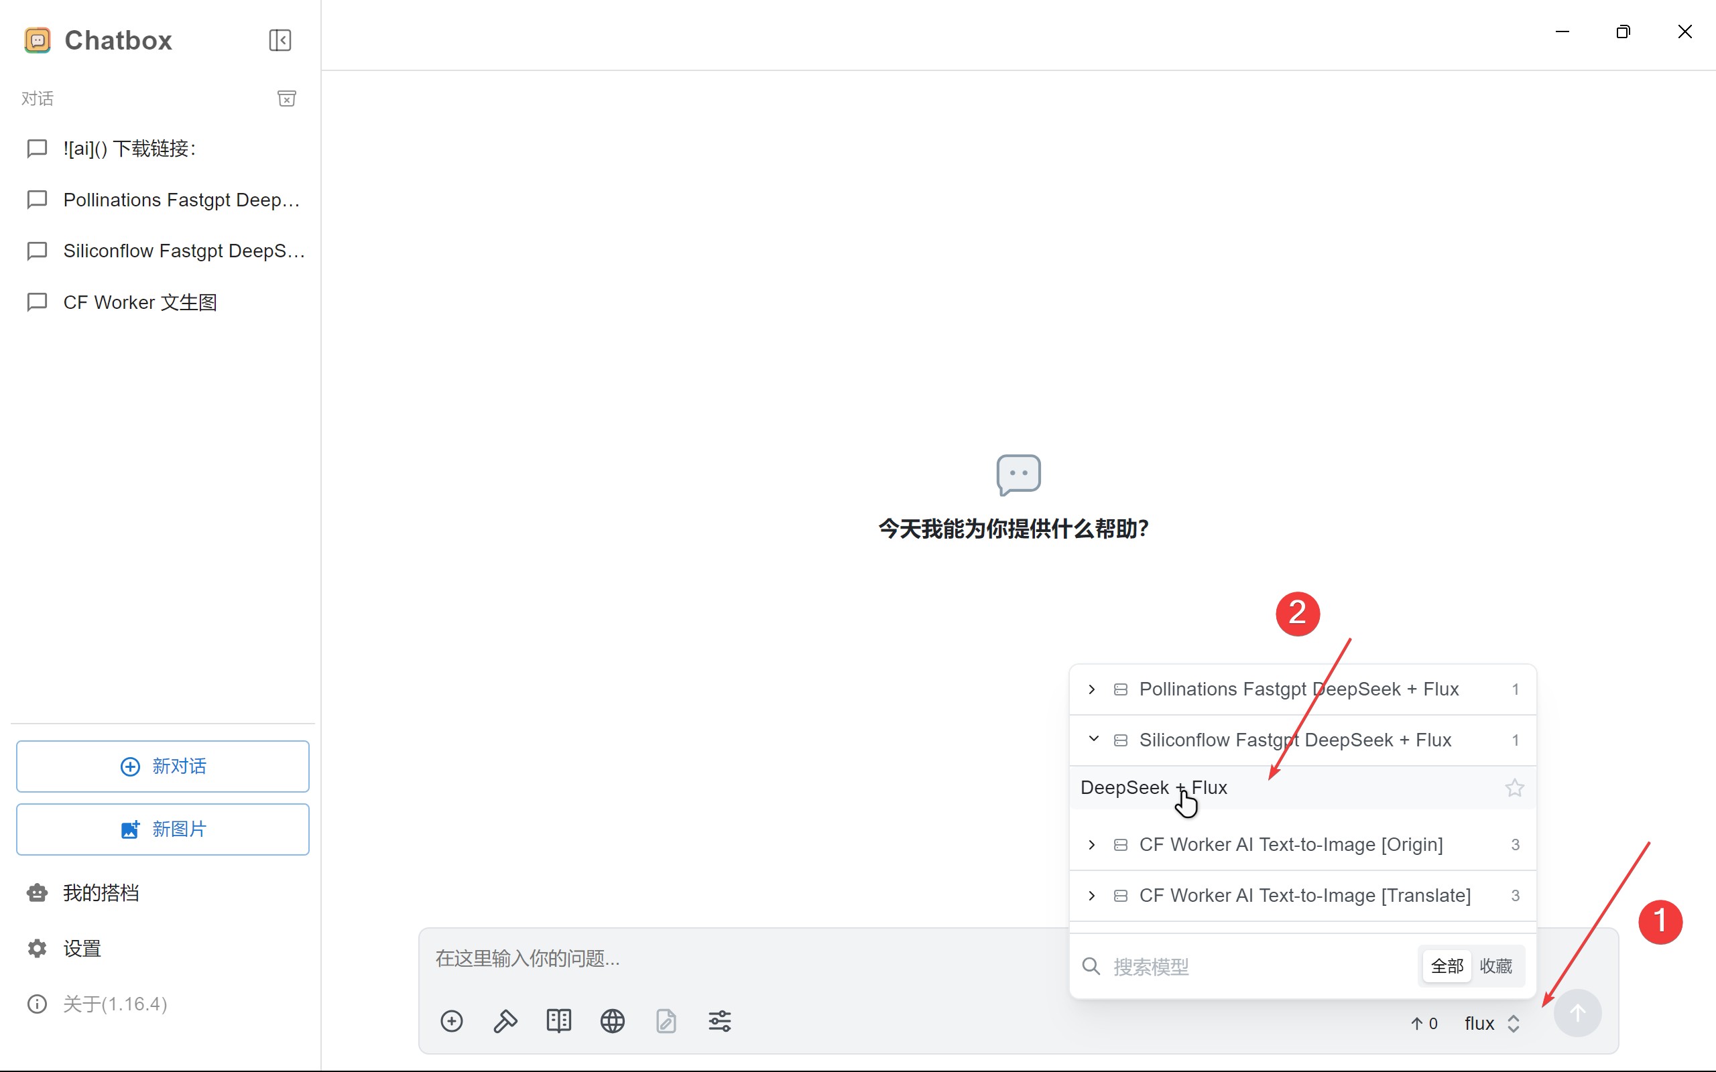Start a new chat with 新对话
Viewport: 1716px width, 1072px height.
point(162,766)
